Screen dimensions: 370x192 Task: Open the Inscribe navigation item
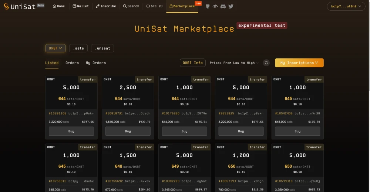click(x=106, y=6)
